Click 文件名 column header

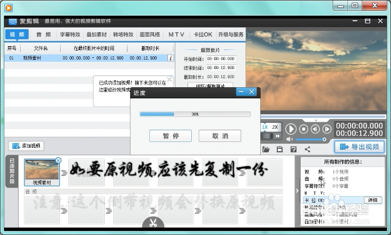(x=41, y=48)
